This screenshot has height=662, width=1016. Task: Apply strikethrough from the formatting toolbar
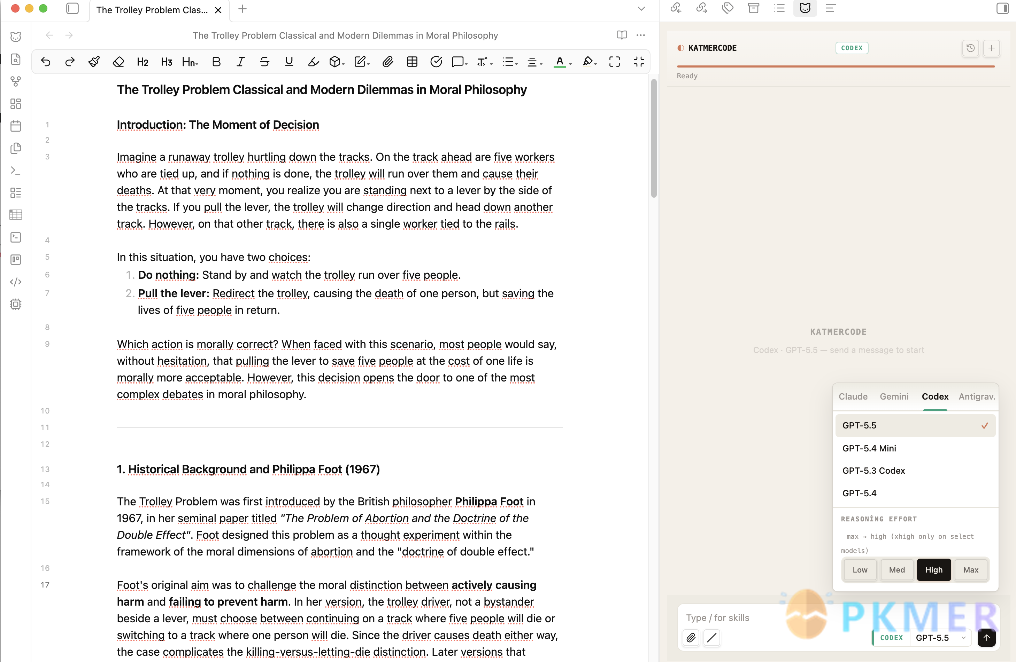point(265,62)
